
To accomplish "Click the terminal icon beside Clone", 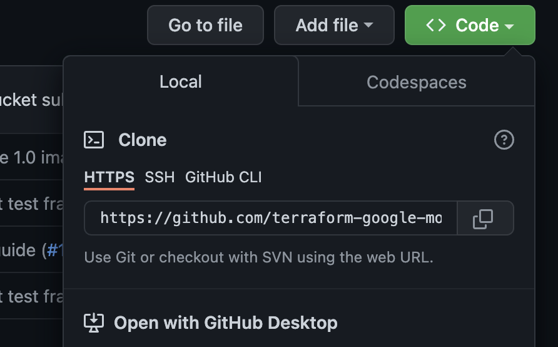I will click(x=94, y=140).
